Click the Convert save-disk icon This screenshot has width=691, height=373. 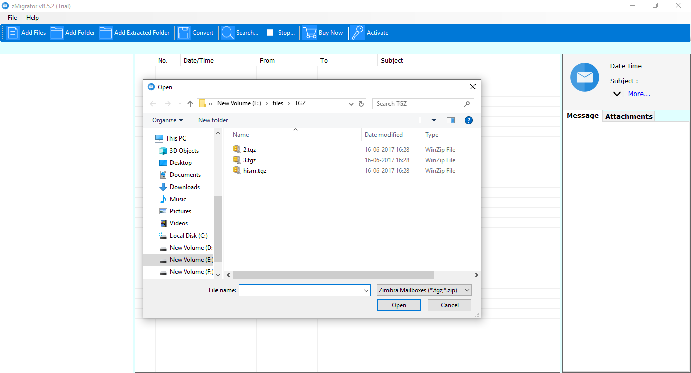click(x=184, y=33)
